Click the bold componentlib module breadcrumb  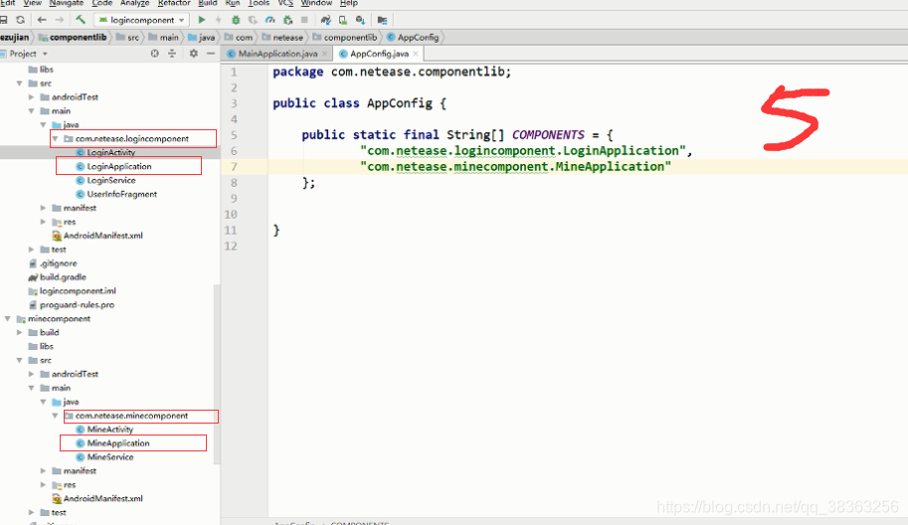click(78, 37)
